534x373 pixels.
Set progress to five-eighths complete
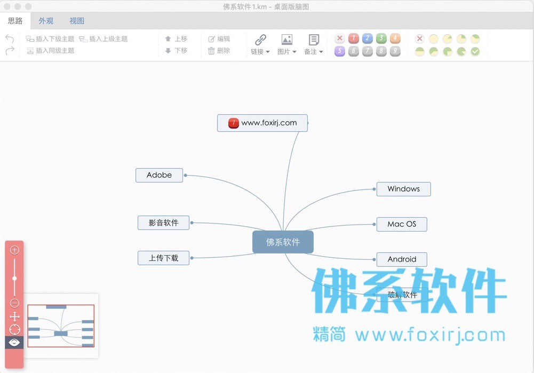click(x=434, y=51)
